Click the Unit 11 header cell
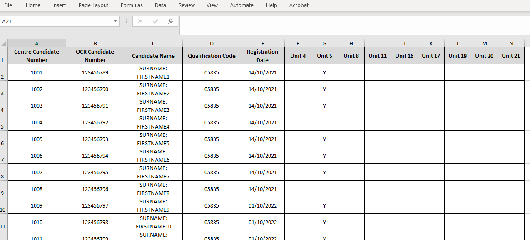 click(x=378, y=56)
